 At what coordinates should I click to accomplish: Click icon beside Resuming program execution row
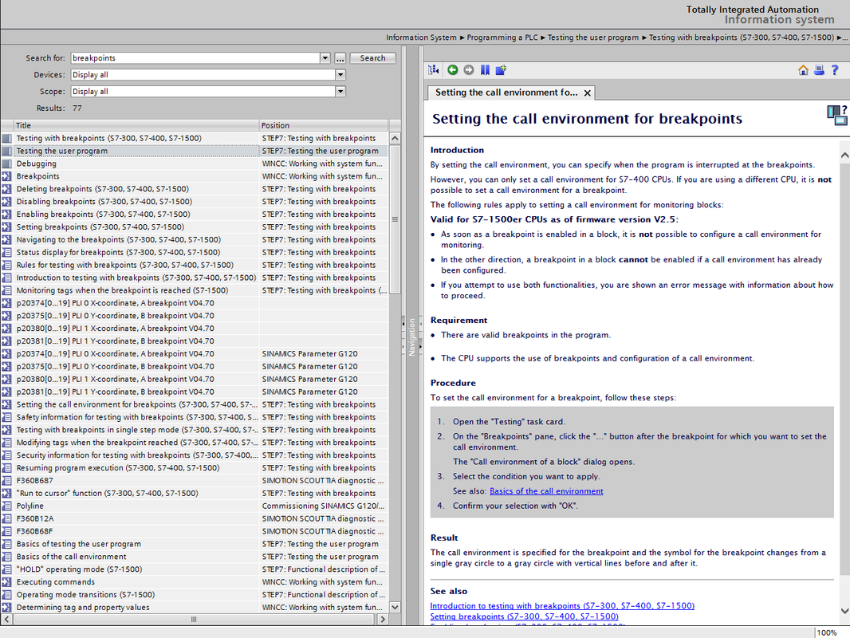[6, 468]
